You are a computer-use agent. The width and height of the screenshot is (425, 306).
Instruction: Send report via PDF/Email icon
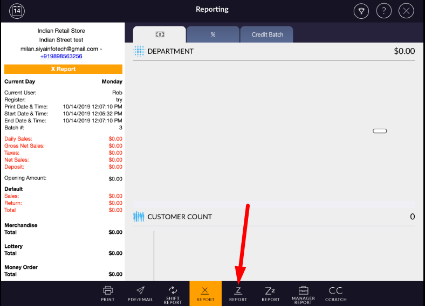(140, 293)
